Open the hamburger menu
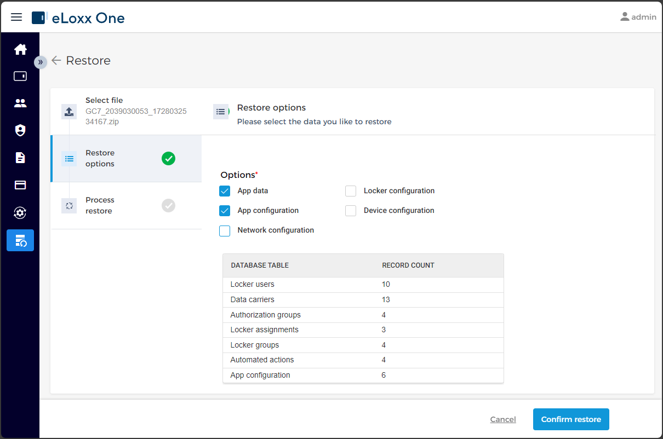Viewport: 663px width, 439px height. point(16,17)
